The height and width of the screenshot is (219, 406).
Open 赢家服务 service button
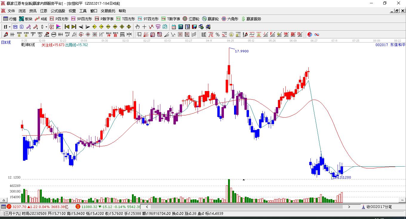(x=251, y=19)
